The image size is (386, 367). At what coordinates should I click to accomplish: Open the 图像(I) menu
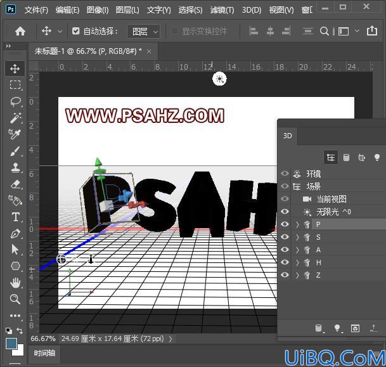98,10
